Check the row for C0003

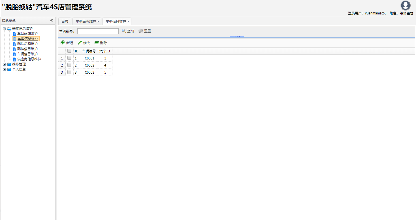click(x=69, y=72)
